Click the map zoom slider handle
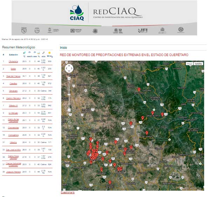208x197 pixels. (69, 95)
